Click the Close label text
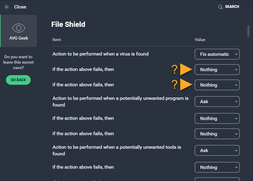This screenshot has height=181, width=253. click(20, 7)
